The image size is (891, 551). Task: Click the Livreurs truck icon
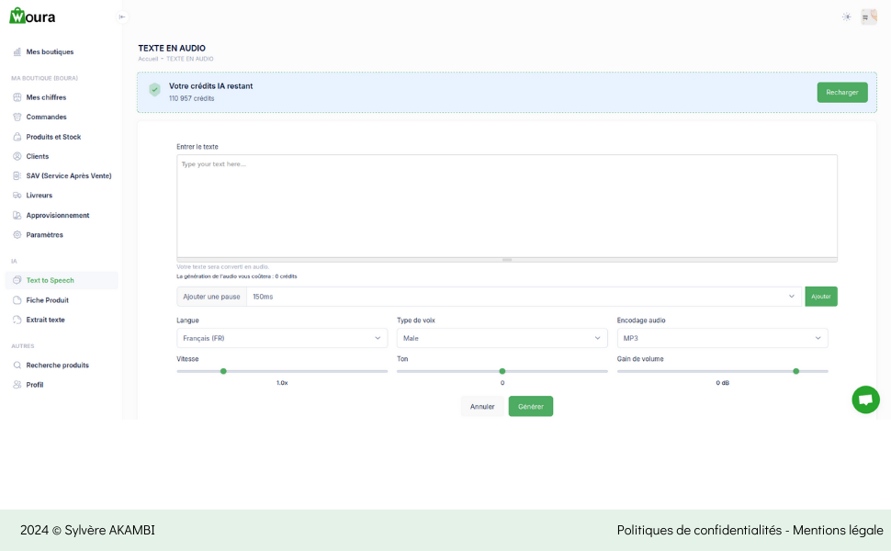click(17, 196)
